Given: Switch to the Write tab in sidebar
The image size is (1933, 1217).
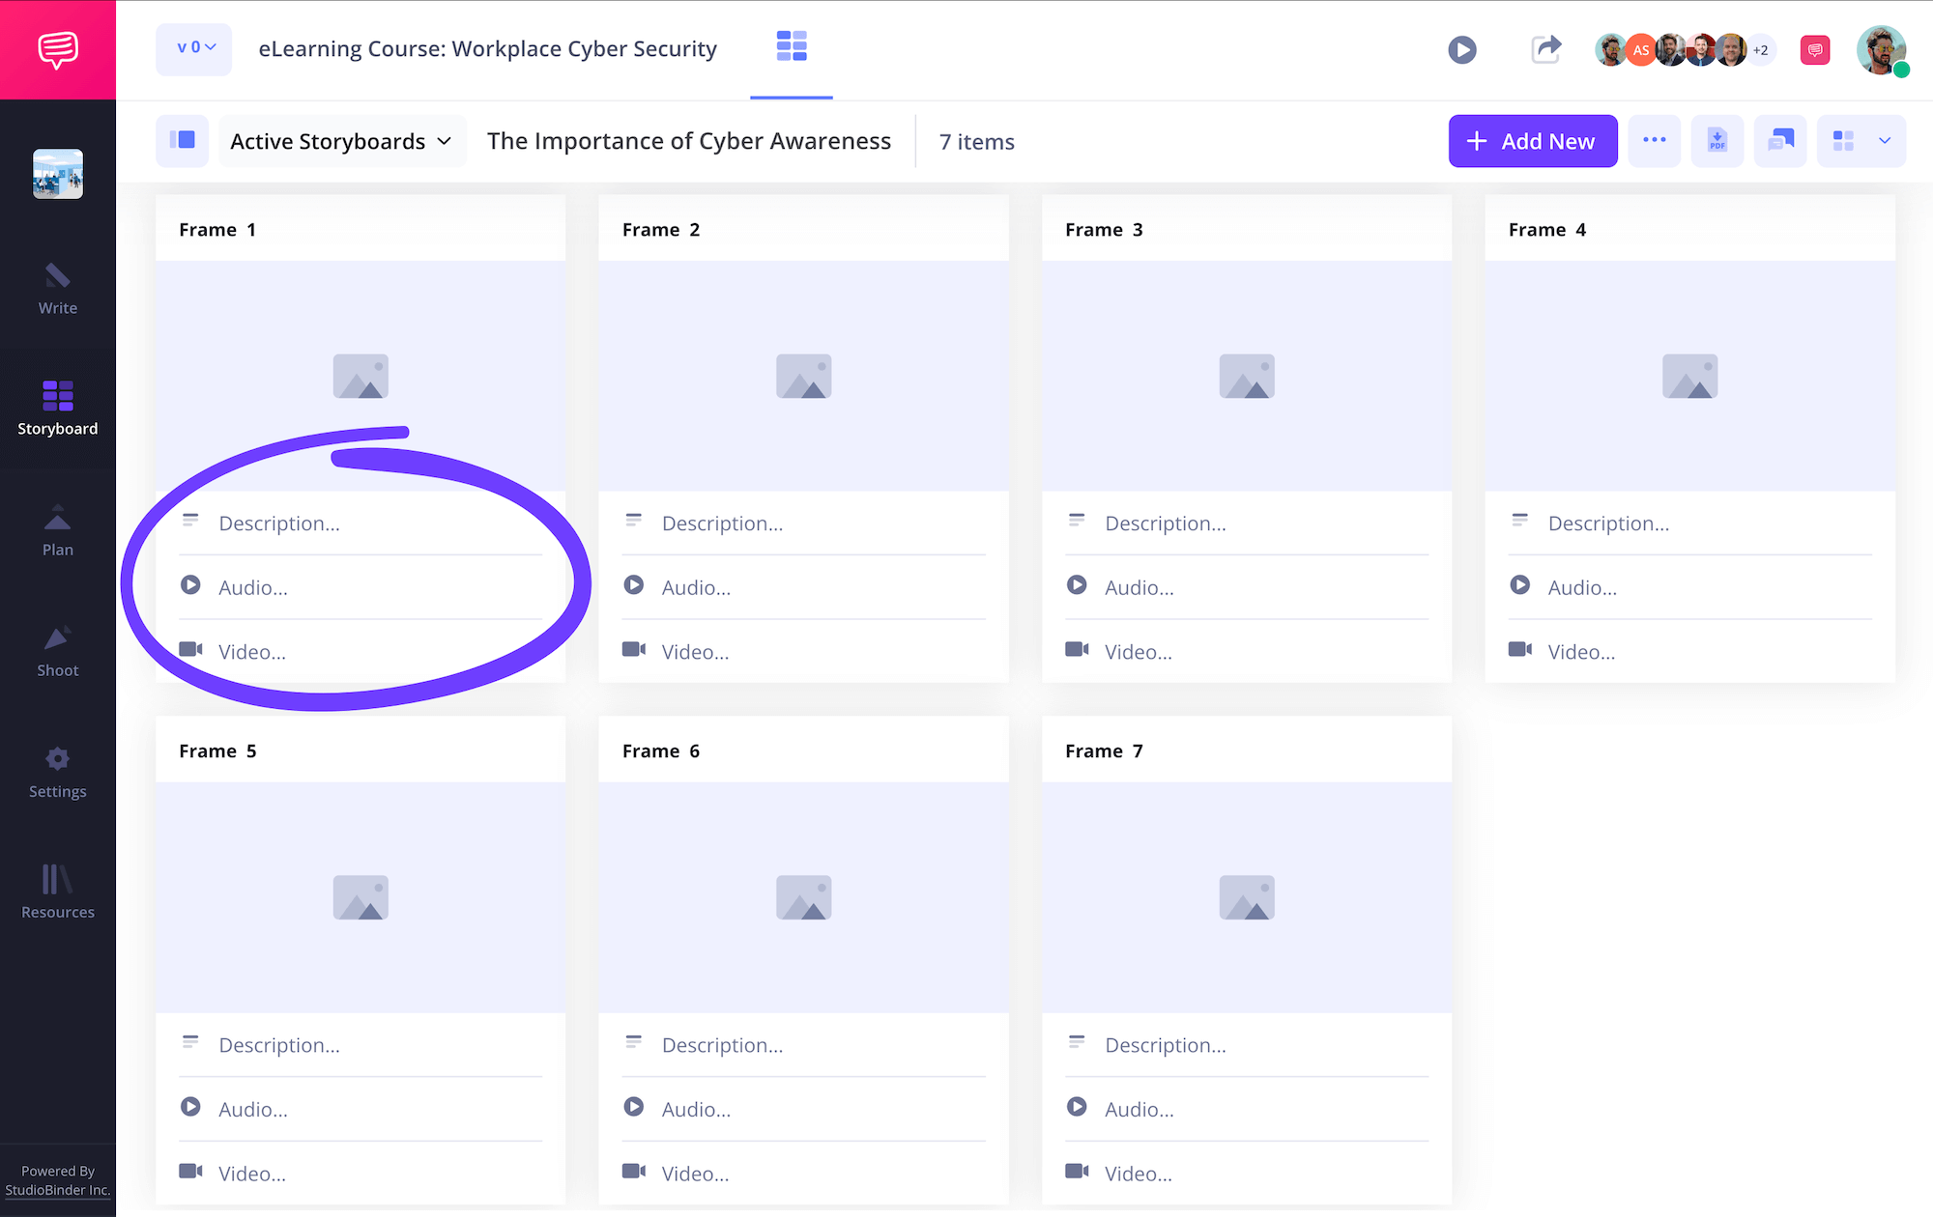Looking at the screenshot, I should [x=58, y=289].
